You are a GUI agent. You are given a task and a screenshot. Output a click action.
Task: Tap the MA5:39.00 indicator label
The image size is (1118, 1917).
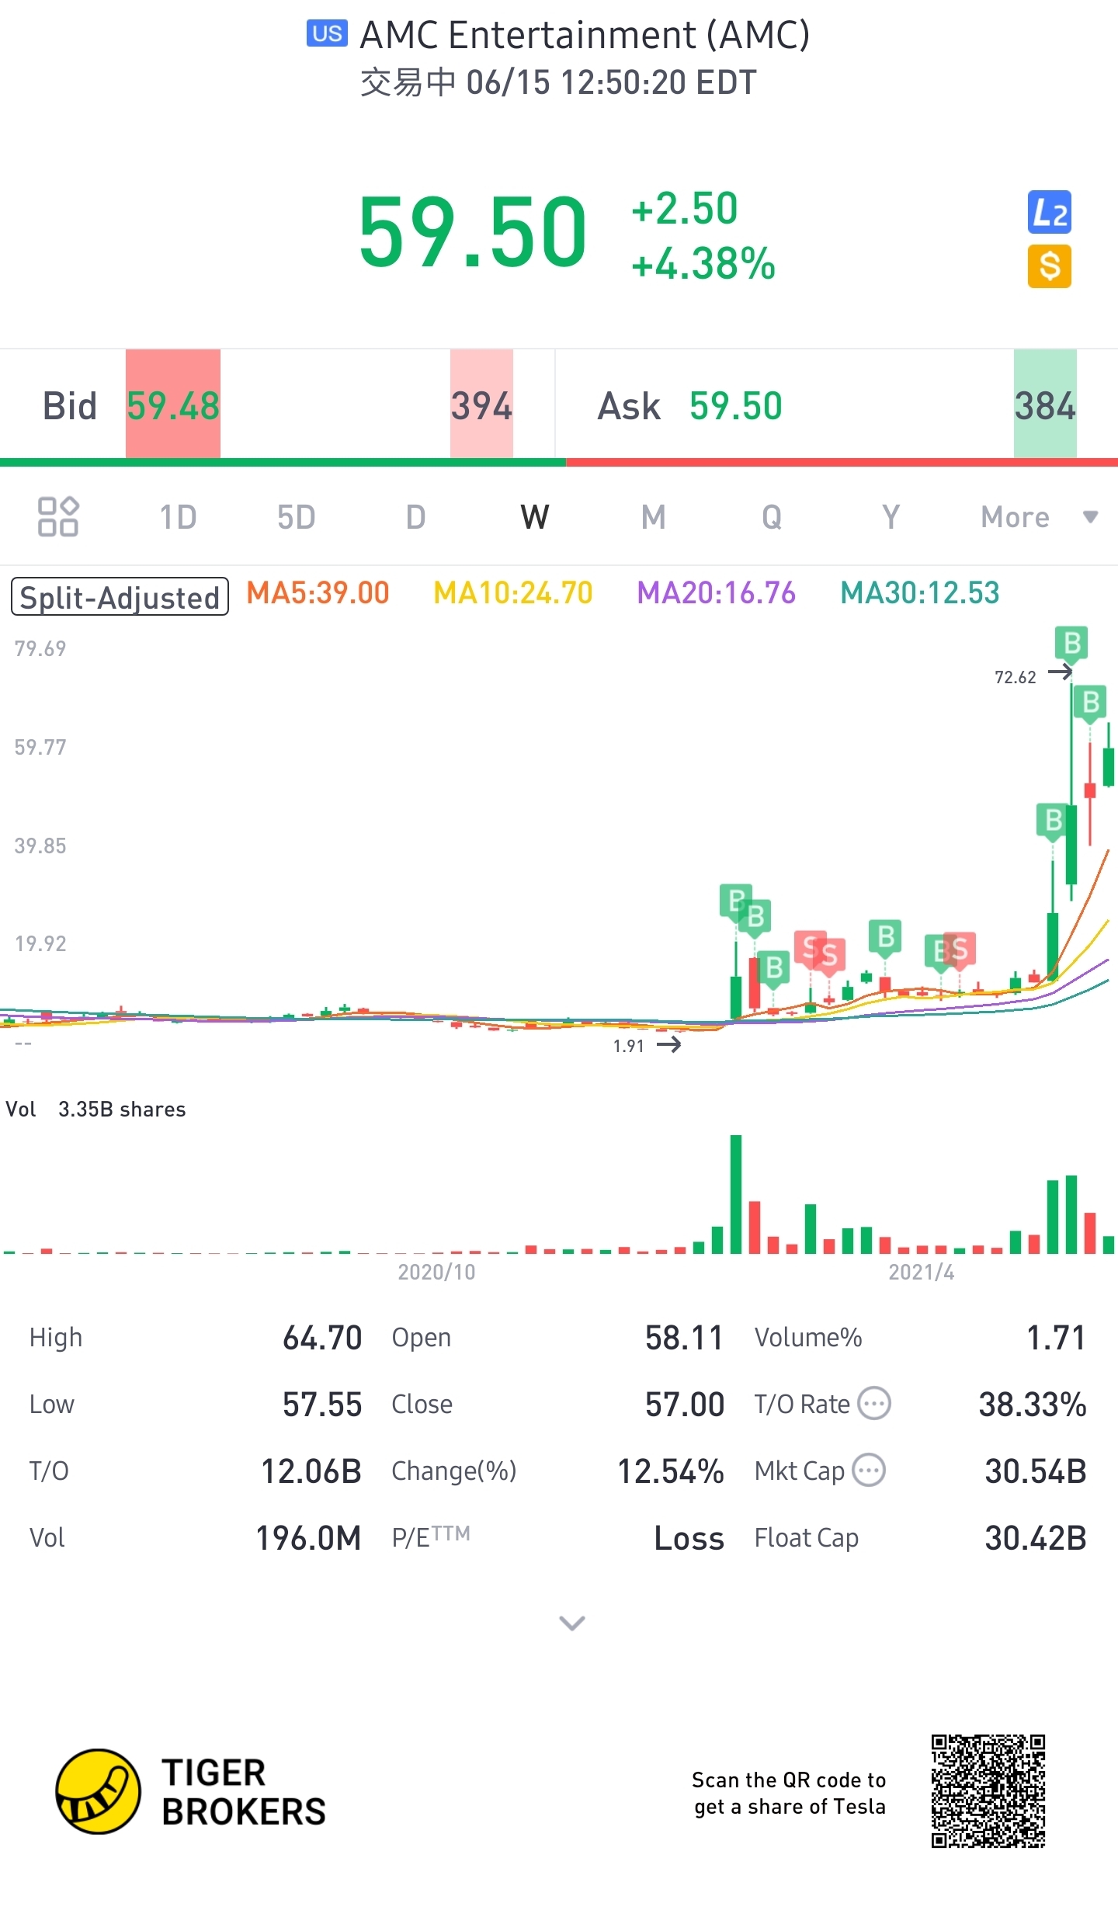(318, 593)
